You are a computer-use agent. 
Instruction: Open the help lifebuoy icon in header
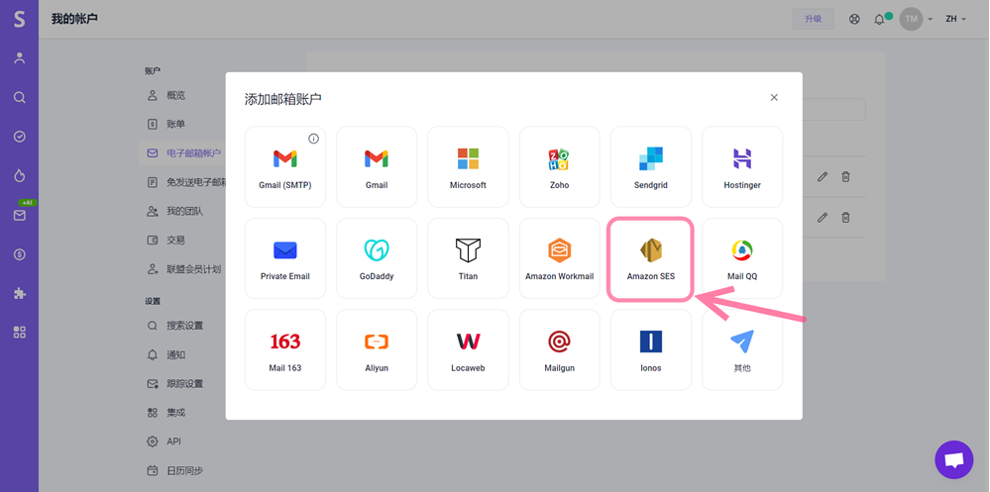click(854, 19)
